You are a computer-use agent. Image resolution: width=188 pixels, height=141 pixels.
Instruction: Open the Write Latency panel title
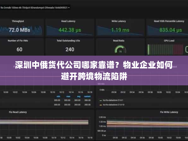pos(118,21)
